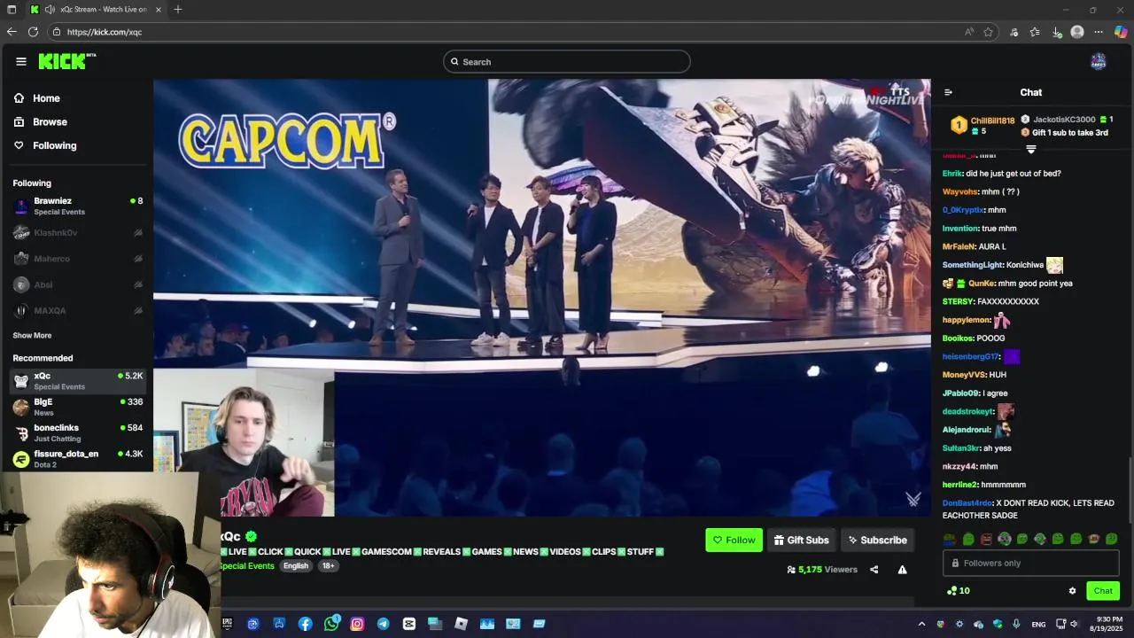Click the Special Events category link
The width and height of the screenshot is (1134, 638).
[x=248, y=566]
